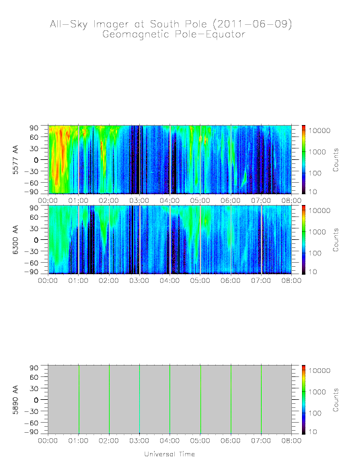
Task: Click the green 01:00 line in 5890 AA panel
Action: point(79,400)
